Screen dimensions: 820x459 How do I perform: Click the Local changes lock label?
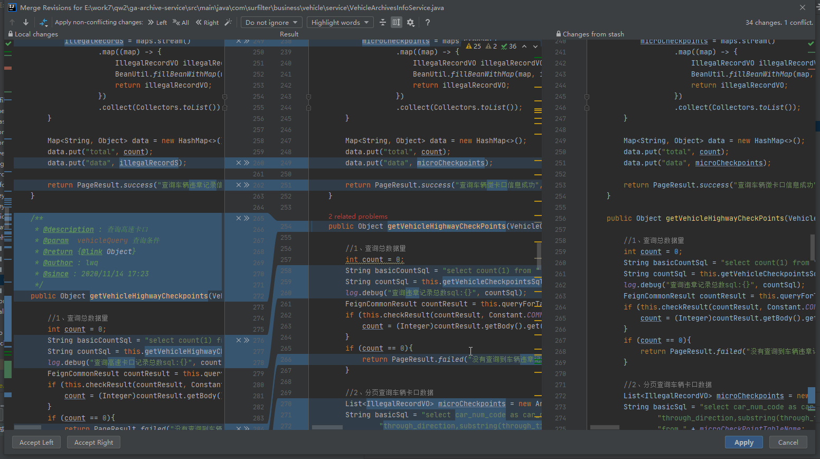[33, 34]
